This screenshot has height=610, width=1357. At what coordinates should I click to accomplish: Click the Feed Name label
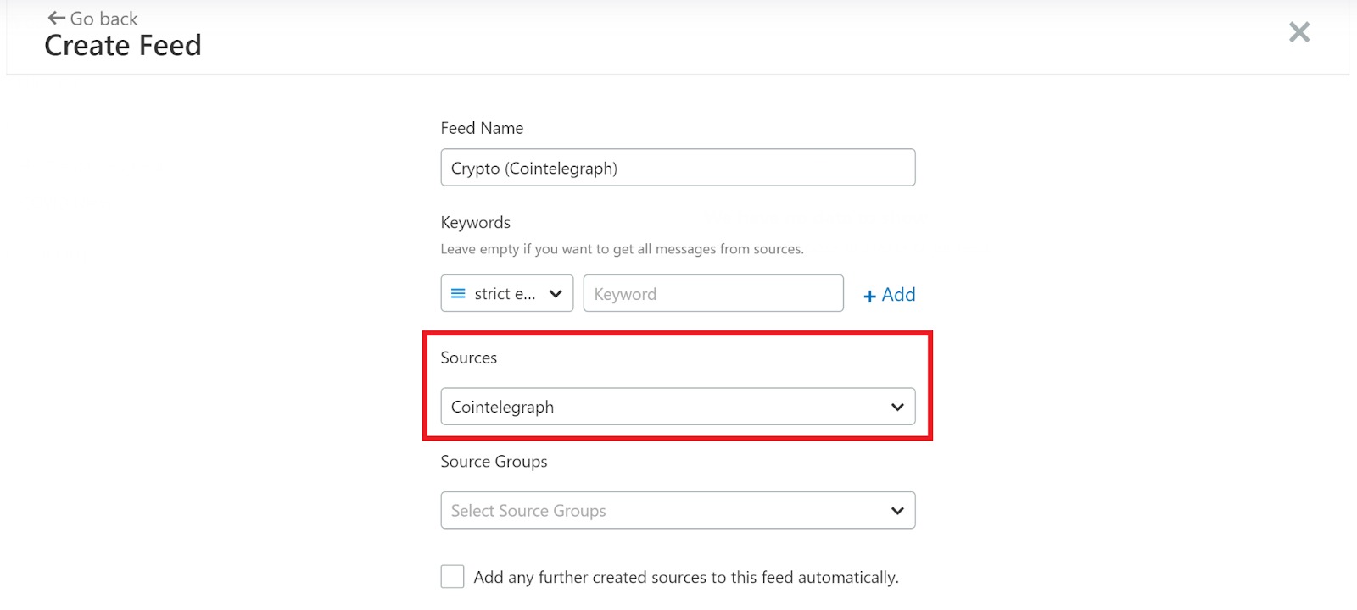[x=482, y=128]
